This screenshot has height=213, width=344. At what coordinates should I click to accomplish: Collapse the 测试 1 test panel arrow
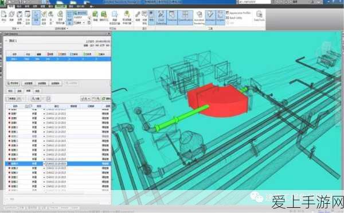[x=6, y=41]
